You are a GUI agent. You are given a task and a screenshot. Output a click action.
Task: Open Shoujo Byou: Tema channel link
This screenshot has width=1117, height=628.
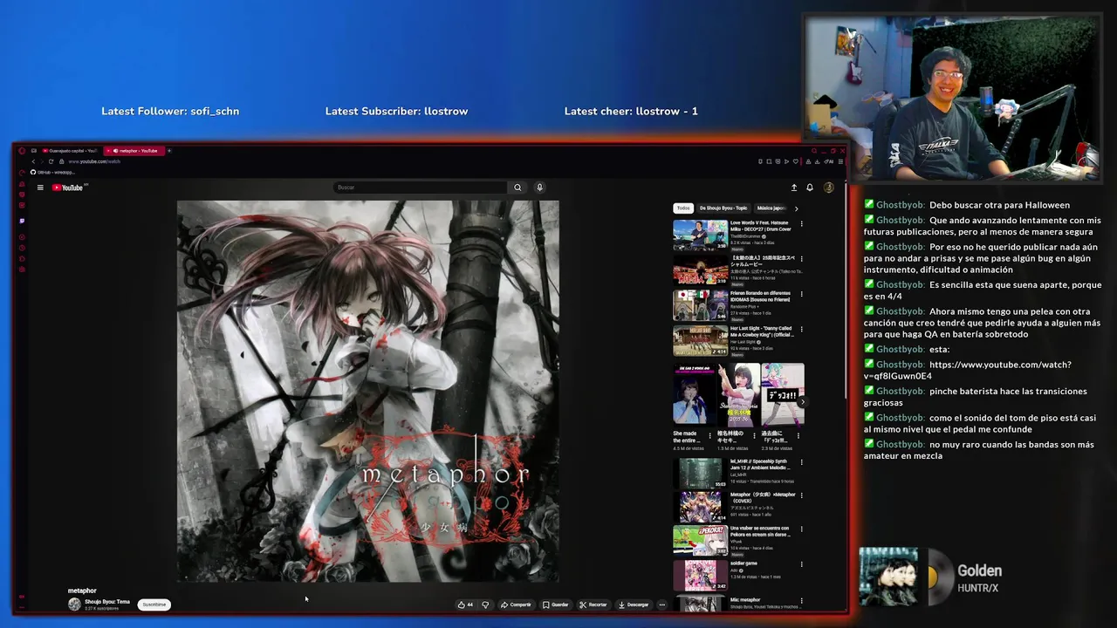tap(106, 602)
